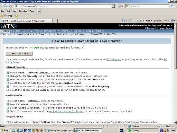177x133 pixels.
Task: Click the iATN logo
Action: [9, 26]
